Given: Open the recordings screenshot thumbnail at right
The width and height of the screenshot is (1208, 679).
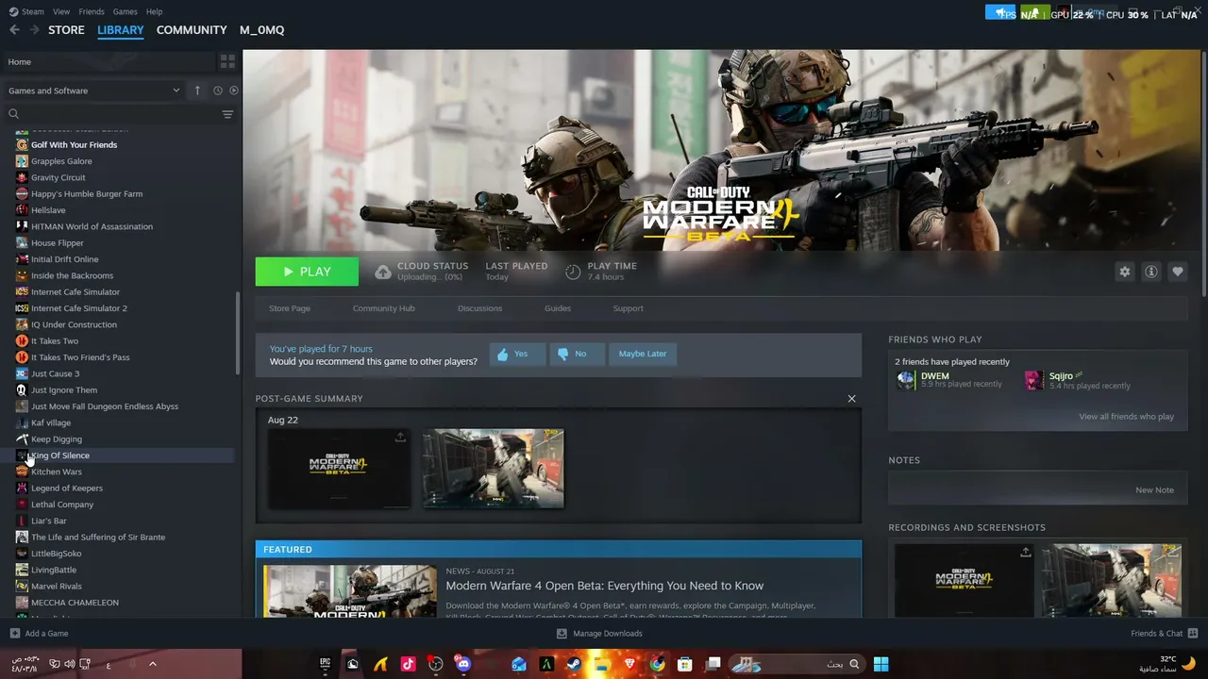Looking at the screenshot, I should (1112, 580).
